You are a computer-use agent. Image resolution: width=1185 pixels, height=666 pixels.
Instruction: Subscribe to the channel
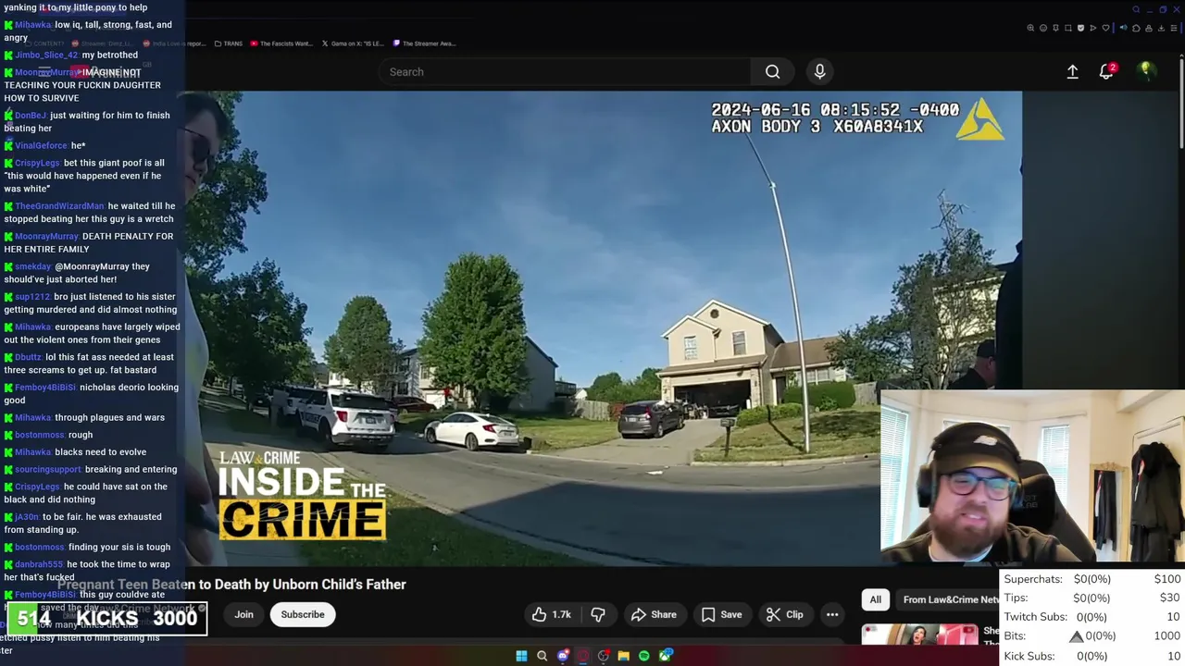pos(303,614)
